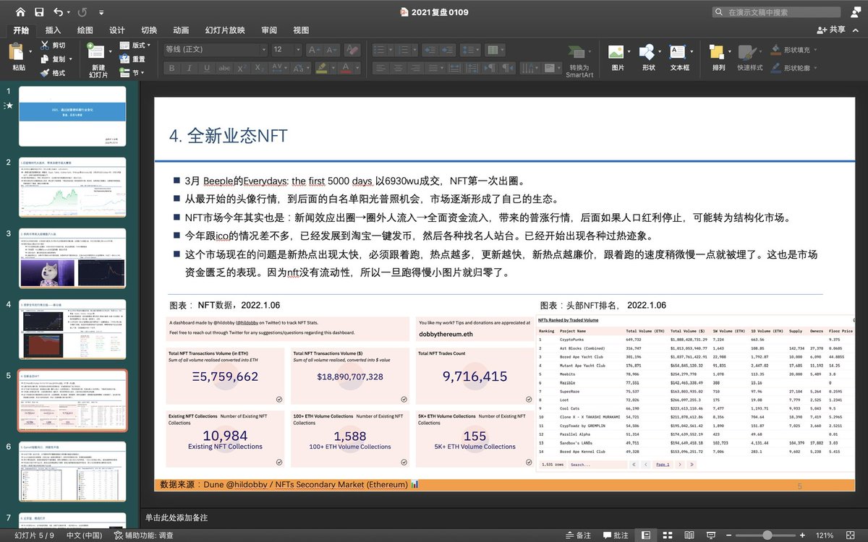Image resolution: width=868 pixels, height=542 pixels.
Task: Open the 节 section dropdown
Action: pos(130,73)
